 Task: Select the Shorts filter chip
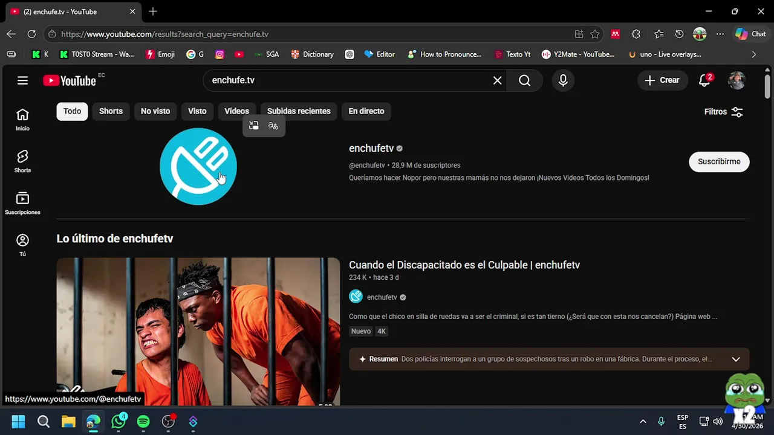click(111, 111)
